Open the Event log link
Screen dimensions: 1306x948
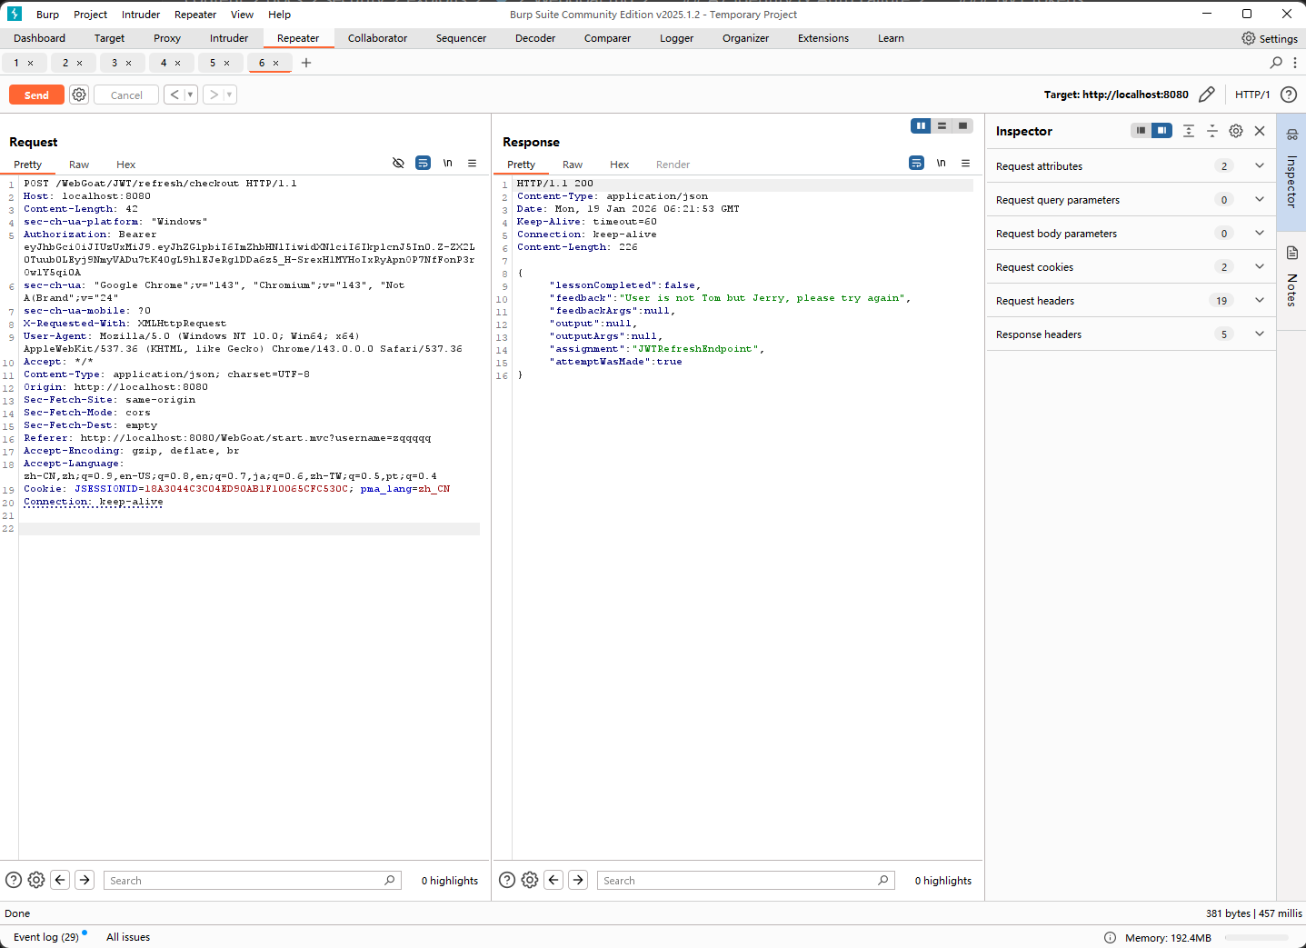click(46, 937)
